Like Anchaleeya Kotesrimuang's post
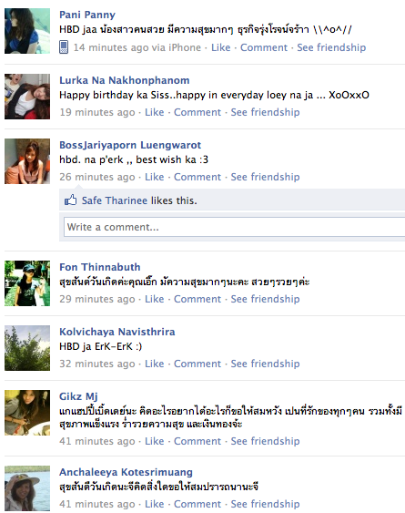This screenshot has height=513, width=405. pyautogui.click(x=155, y=504)
